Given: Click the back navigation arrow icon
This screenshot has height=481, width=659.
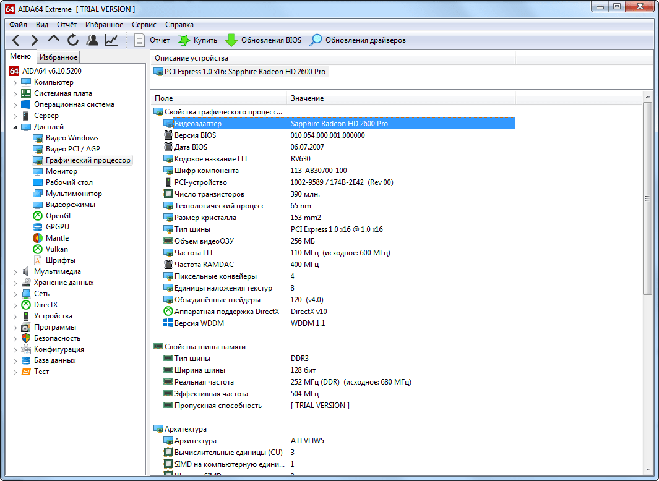Looking at the screenshot, I should (16, 40).
